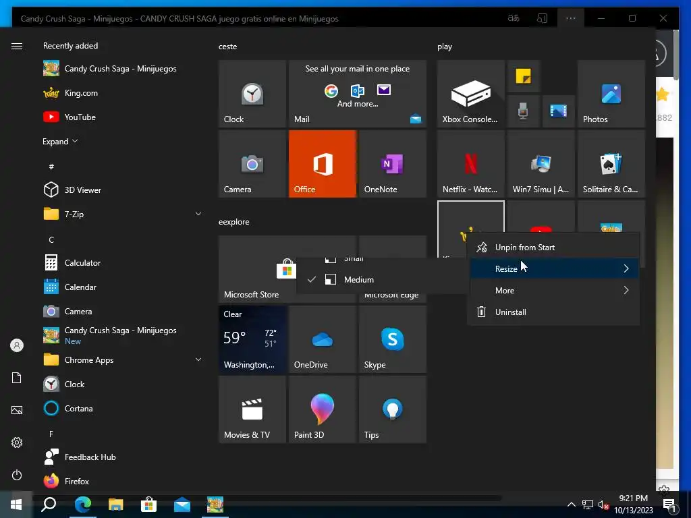This screenshot has height=518, width=691.
Task: Open the Resize submenu
Action: pos(553,268)
